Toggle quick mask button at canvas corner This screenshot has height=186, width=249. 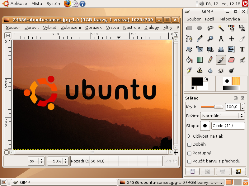click(7, 153)
